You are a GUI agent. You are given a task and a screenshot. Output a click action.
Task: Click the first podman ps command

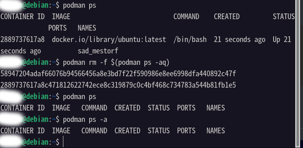(x=79, y=6)
